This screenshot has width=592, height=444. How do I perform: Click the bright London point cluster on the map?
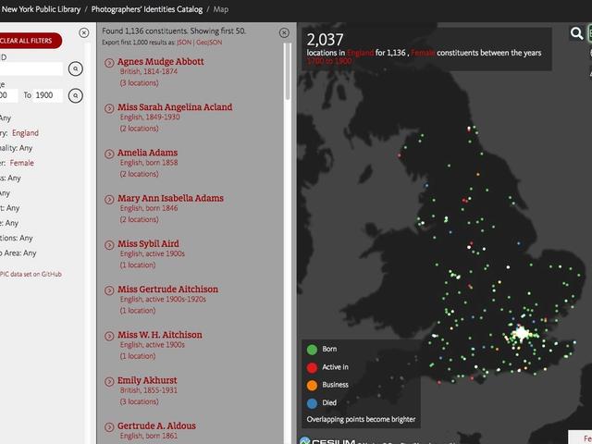(522, 333)
